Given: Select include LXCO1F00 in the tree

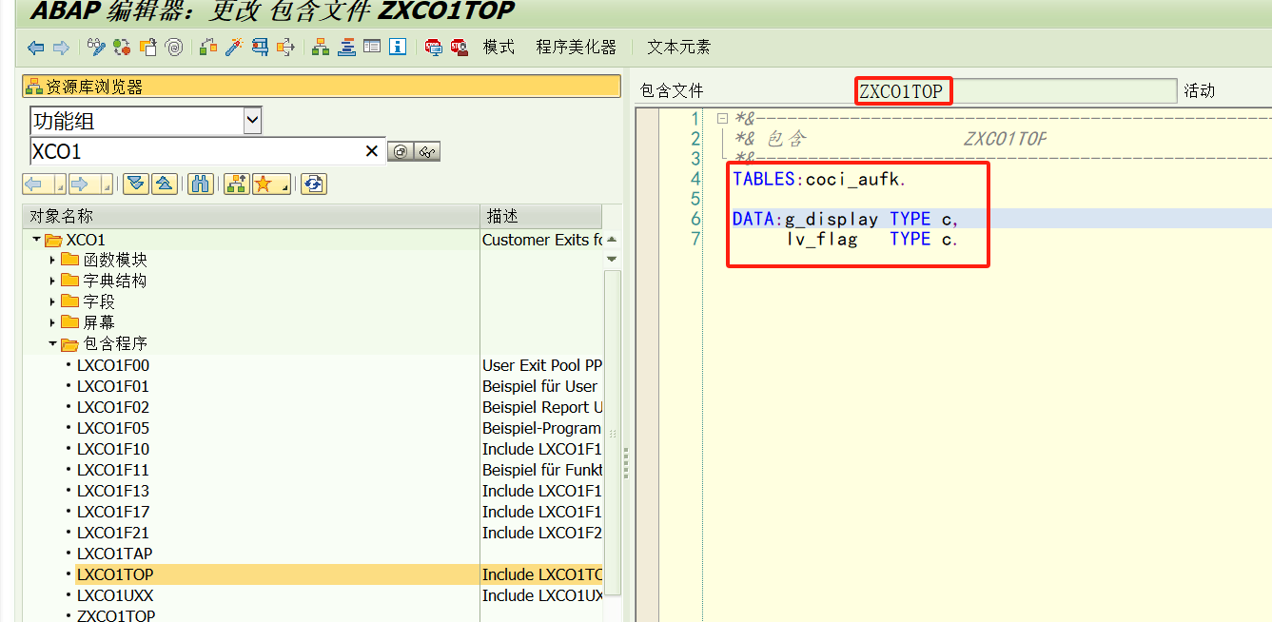Looking at the screenshot, I should [x=113, y=365].
